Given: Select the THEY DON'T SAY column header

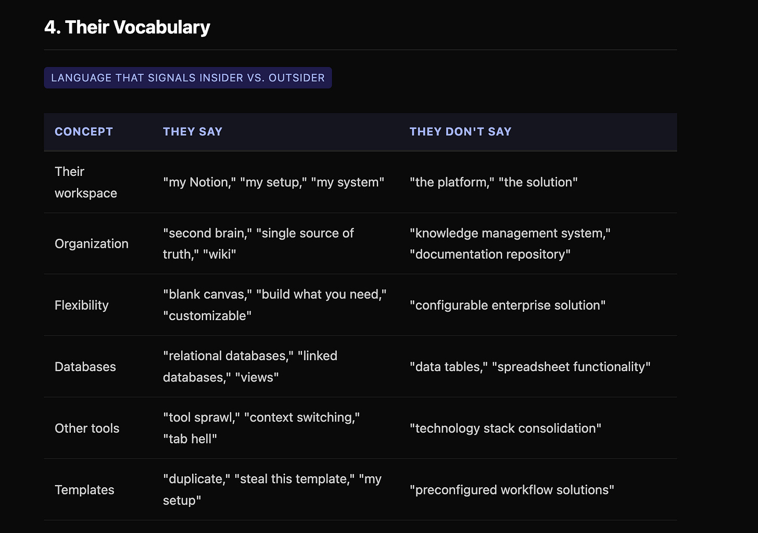Looking at the screenshot, I should tap(460, 132).
